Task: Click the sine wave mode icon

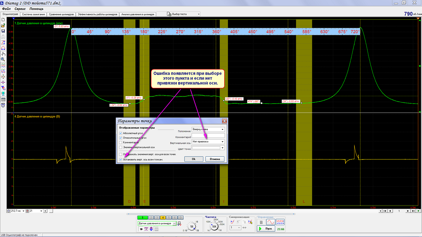Action: pyautogui.click(x=271, y=222)
